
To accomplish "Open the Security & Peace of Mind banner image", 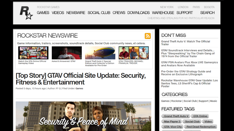I will coord(83,116).
